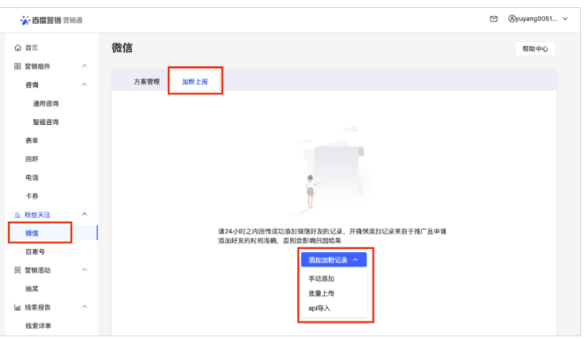Open 百家号 in sidebar
The width and height of the screenshot is (584, 338).
coord(35,252)
